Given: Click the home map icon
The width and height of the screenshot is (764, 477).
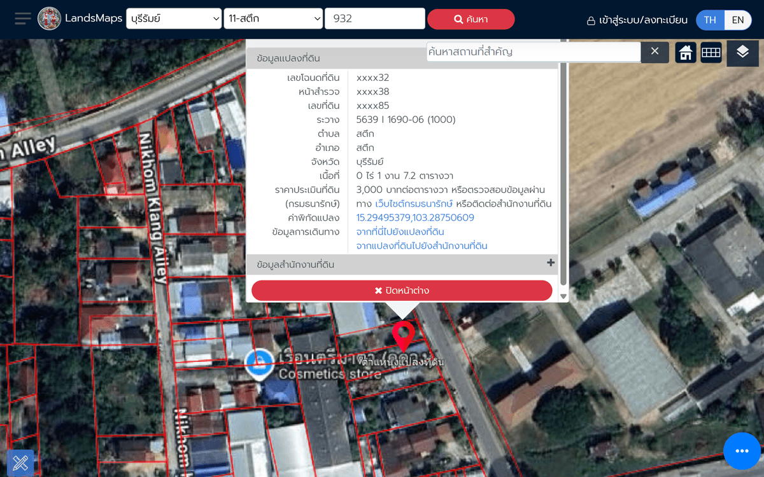Looking at the screenshot, I should 686,53.
